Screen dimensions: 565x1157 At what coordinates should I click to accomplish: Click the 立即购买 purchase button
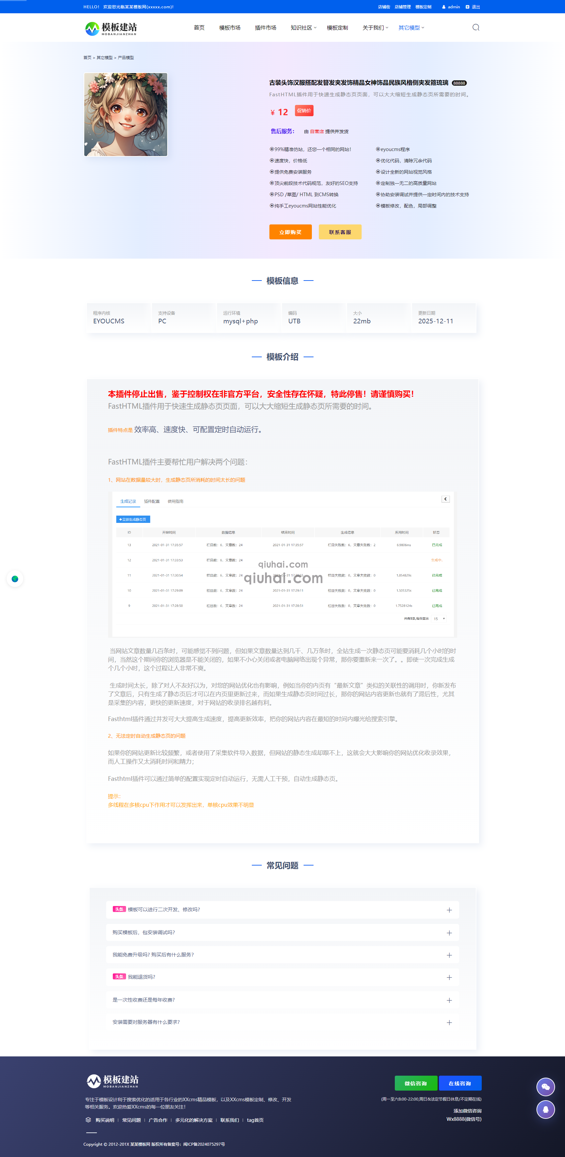(x=290, y=232)
